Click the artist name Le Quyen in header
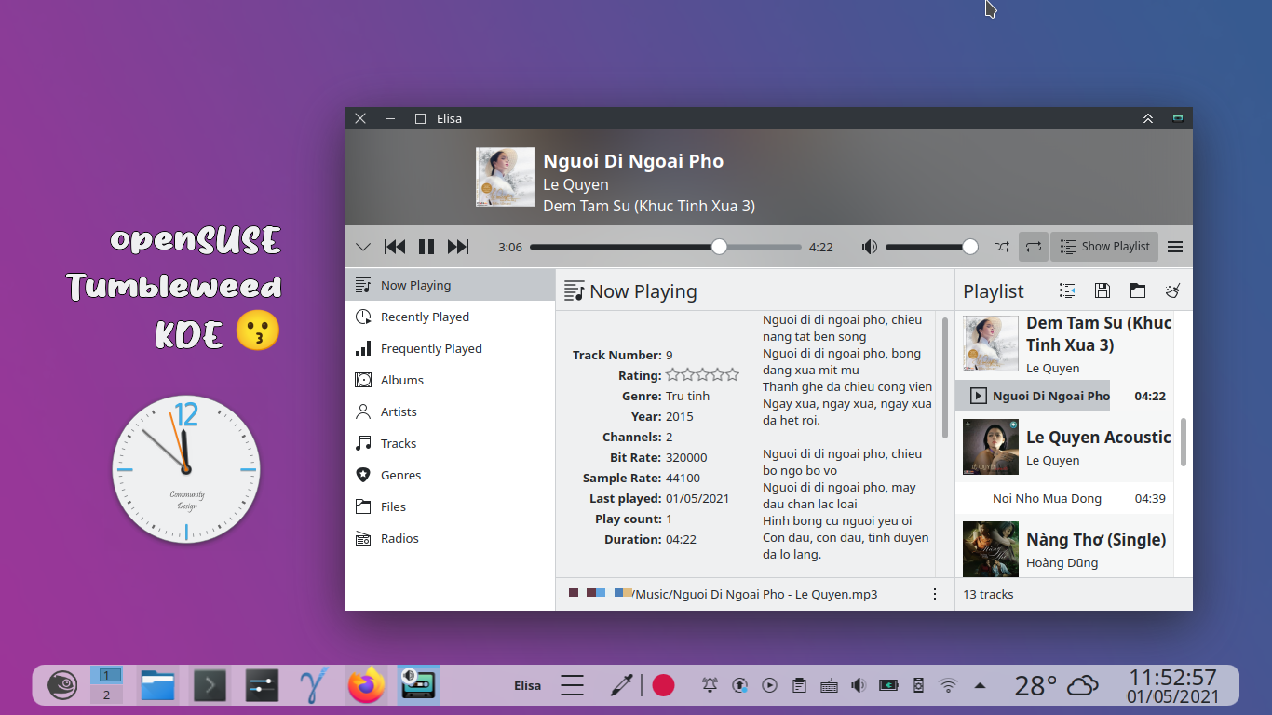The image size is (1272, 715). [575, 184]
